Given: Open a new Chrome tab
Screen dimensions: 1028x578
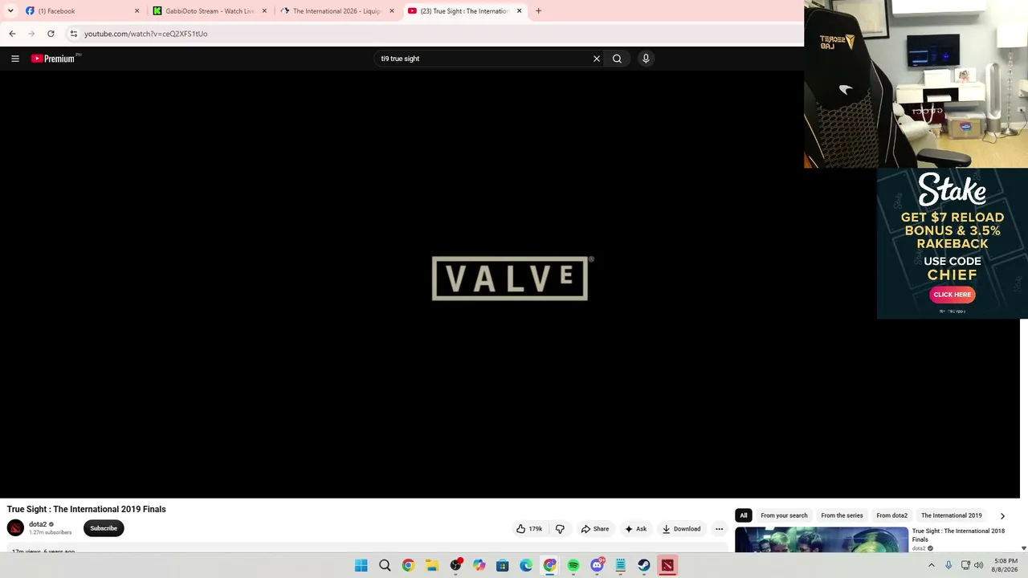Looking at the screenshot, I should click(538, 11).
